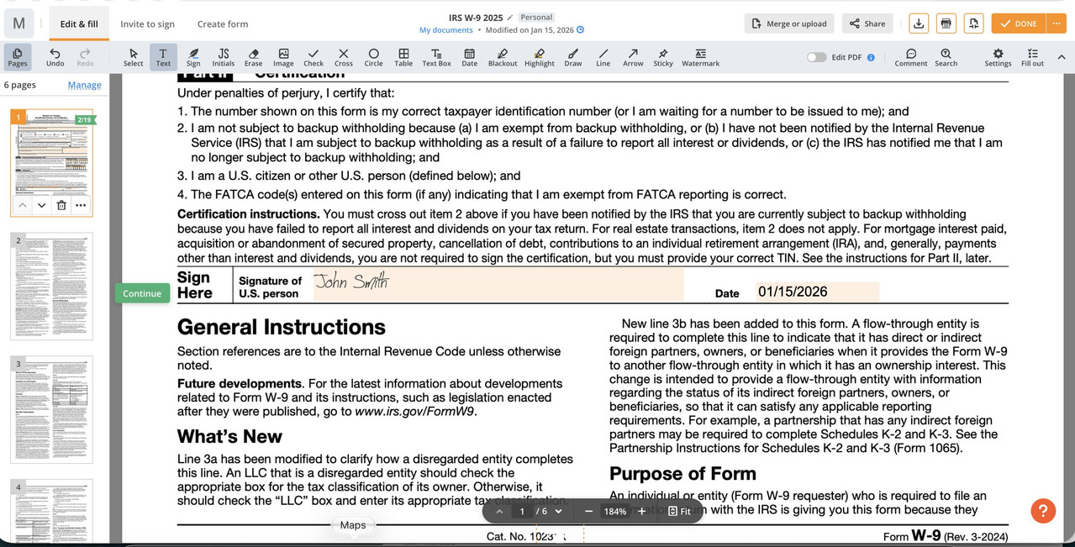Select the Sign tool
The height and width of the screenshot is (547, 1075).
[x=193, y=55]
